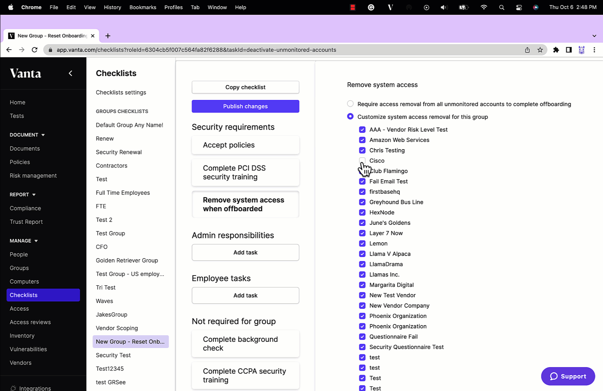
Task: Click the Chrome back arrow
Action: point(9,50)
